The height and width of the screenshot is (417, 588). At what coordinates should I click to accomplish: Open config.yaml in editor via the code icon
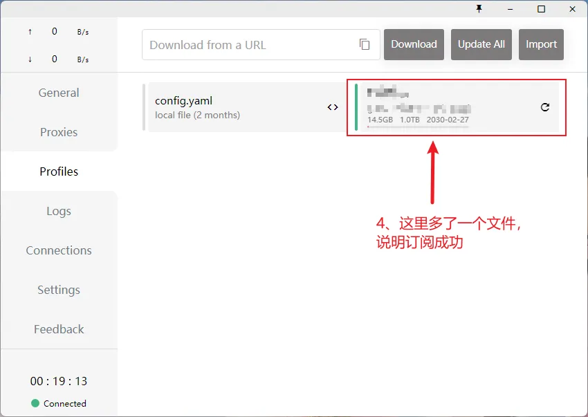click(332, 107)
